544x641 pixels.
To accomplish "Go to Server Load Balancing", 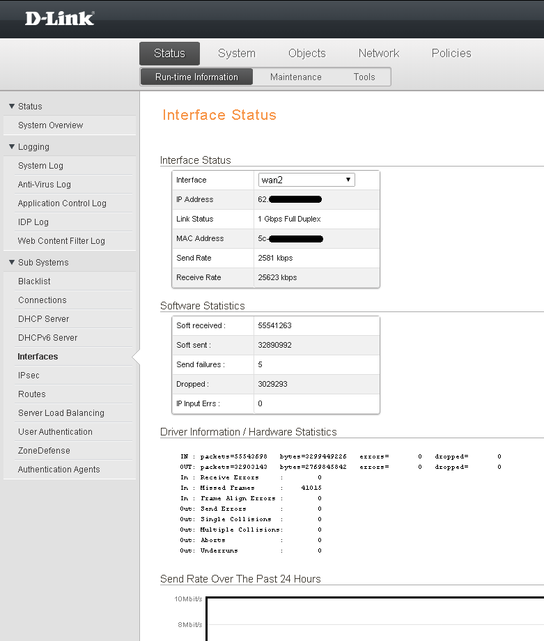I will pos(61,413).
